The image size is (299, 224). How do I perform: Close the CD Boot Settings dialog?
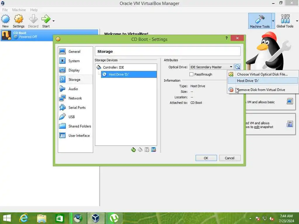tap(237, 38)
